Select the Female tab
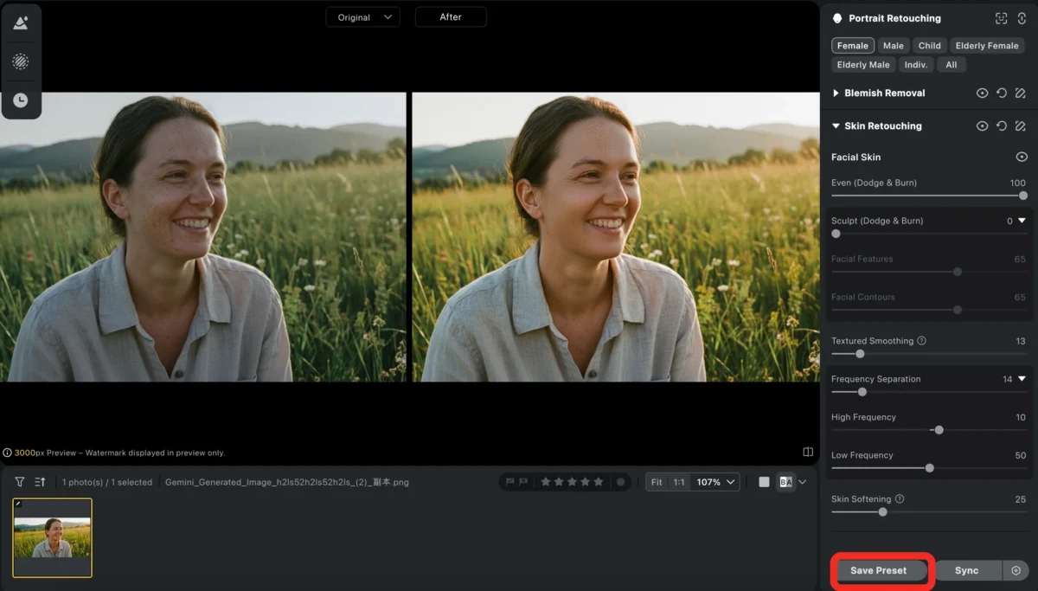 (x=853, y=46)
